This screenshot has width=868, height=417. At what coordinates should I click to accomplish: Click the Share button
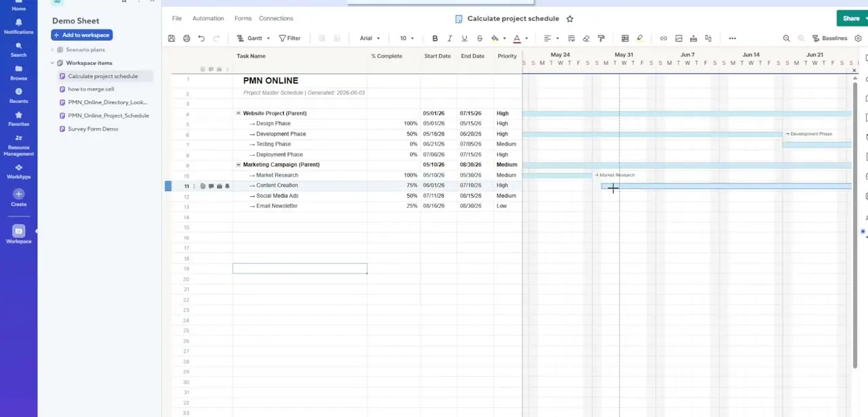tap(852, 18)
